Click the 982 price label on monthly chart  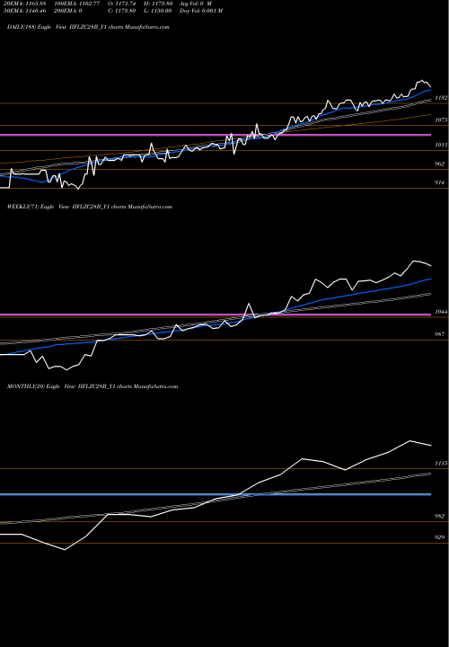pyautogui.click(x=440, y=517)
